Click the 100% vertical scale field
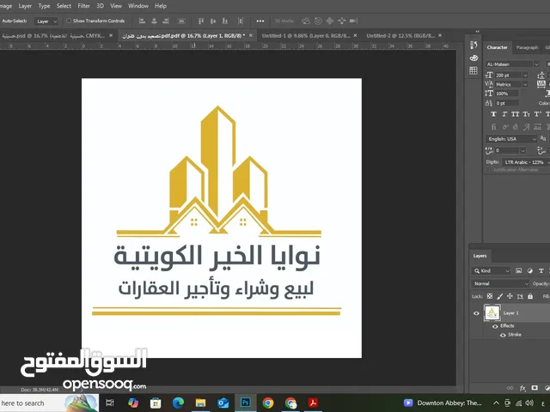 pyautogui.click(x=507, y=94)
